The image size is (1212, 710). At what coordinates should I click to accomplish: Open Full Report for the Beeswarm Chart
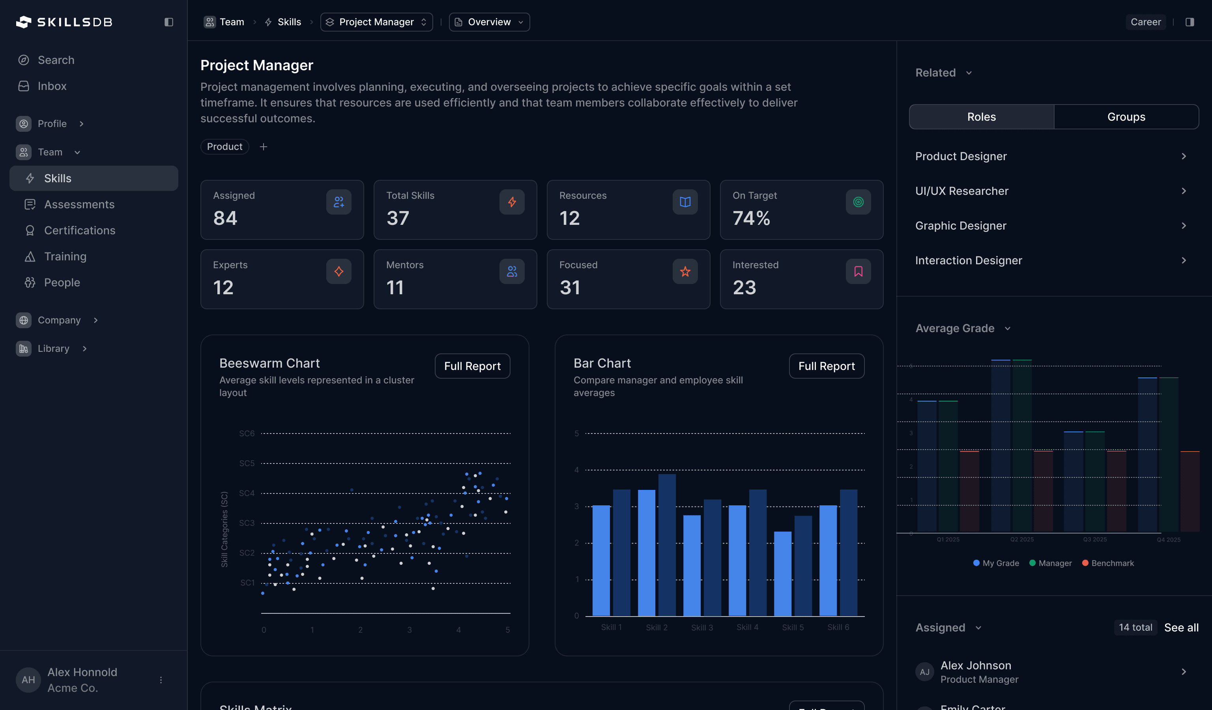click(472, 366)
